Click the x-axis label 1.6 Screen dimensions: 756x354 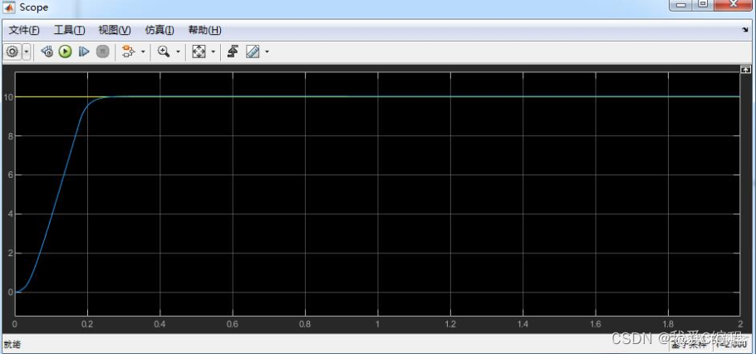click(596, 324)
